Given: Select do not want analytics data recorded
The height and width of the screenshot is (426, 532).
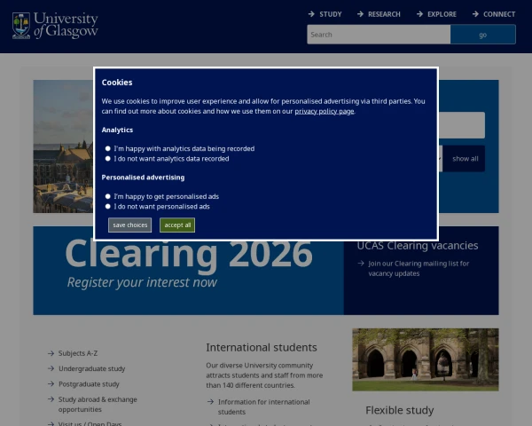Looking at the screenshot, I should click(x=108, y=159).
